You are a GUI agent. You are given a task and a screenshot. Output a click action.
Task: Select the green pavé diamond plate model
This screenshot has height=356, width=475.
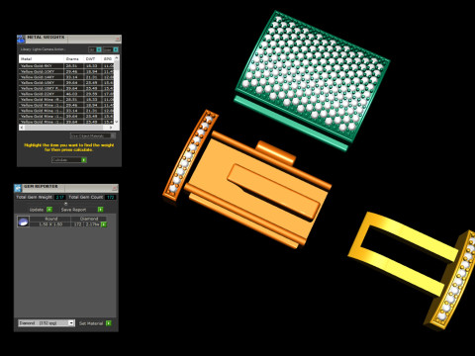point(314,76)
